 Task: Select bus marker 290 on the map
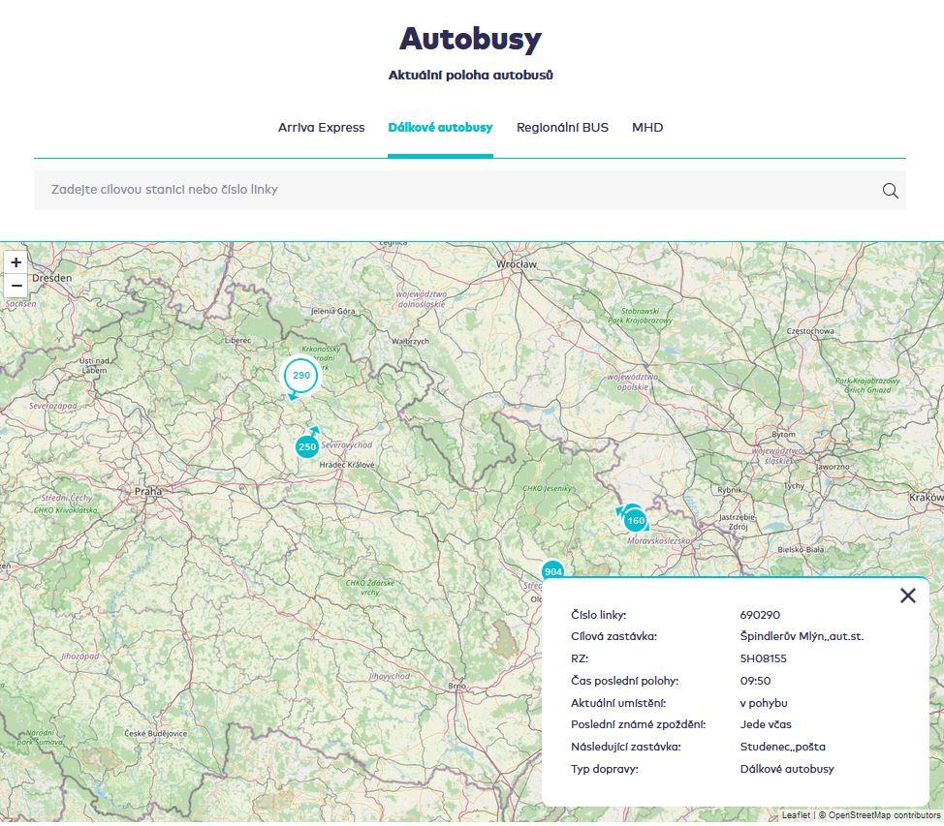tap(301, 376)
